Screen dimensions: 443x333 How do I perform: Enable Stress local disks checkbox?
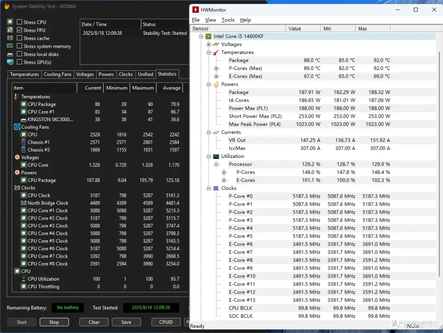coord(20,54)
